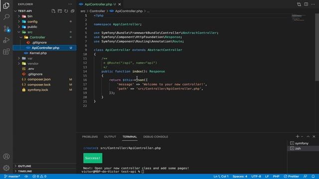Change indentation via Spaces: 4

(x=240, y=177)
